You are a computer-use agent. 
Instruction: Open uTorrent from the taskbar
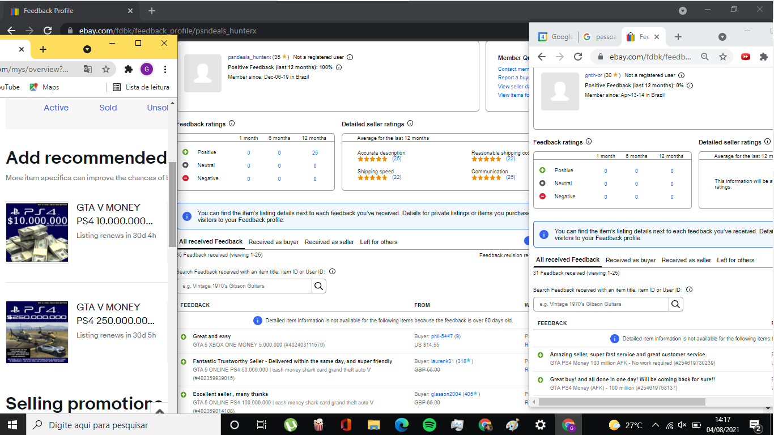(291, 424)
